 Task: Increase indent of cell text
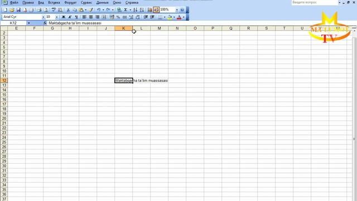[152, 17]
